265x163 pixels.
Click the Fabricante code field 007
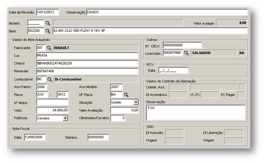click(41, 48)
